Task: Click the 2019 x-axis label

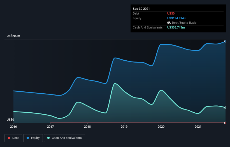Action: click(x=124, y=127)
